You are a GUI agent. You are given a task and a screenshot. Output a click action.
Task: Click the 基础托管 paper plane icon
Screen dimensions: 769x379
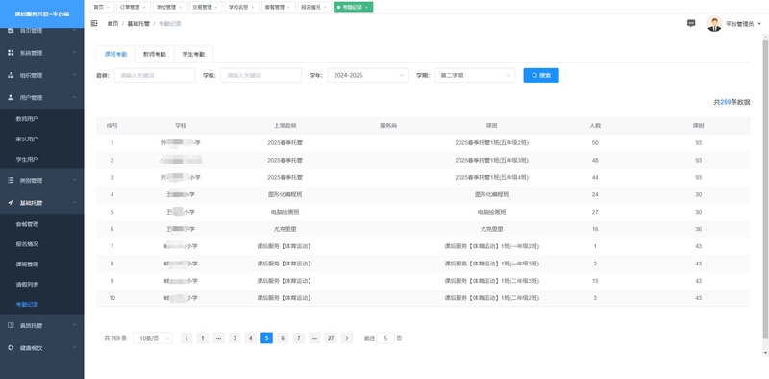[x=11, y=203]
